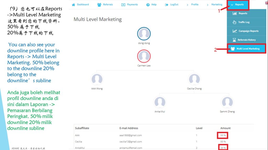
Task: Expand the Reports dropdown menu
Action: pos(238,5)
